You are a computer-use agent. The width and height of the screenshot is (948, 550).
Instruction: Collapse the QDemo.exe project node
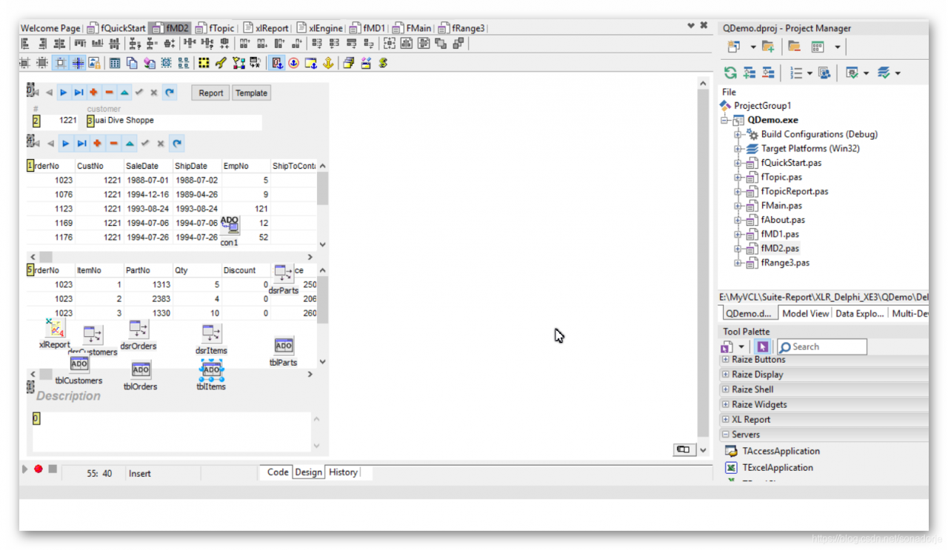(725, 120)
